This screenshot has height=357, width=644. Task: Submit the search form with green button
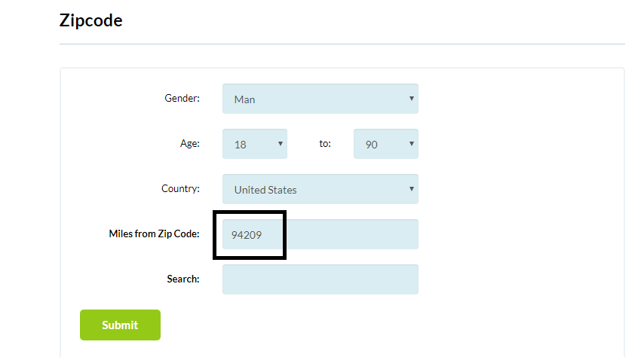pyautogui.click(x=120, y=325)
